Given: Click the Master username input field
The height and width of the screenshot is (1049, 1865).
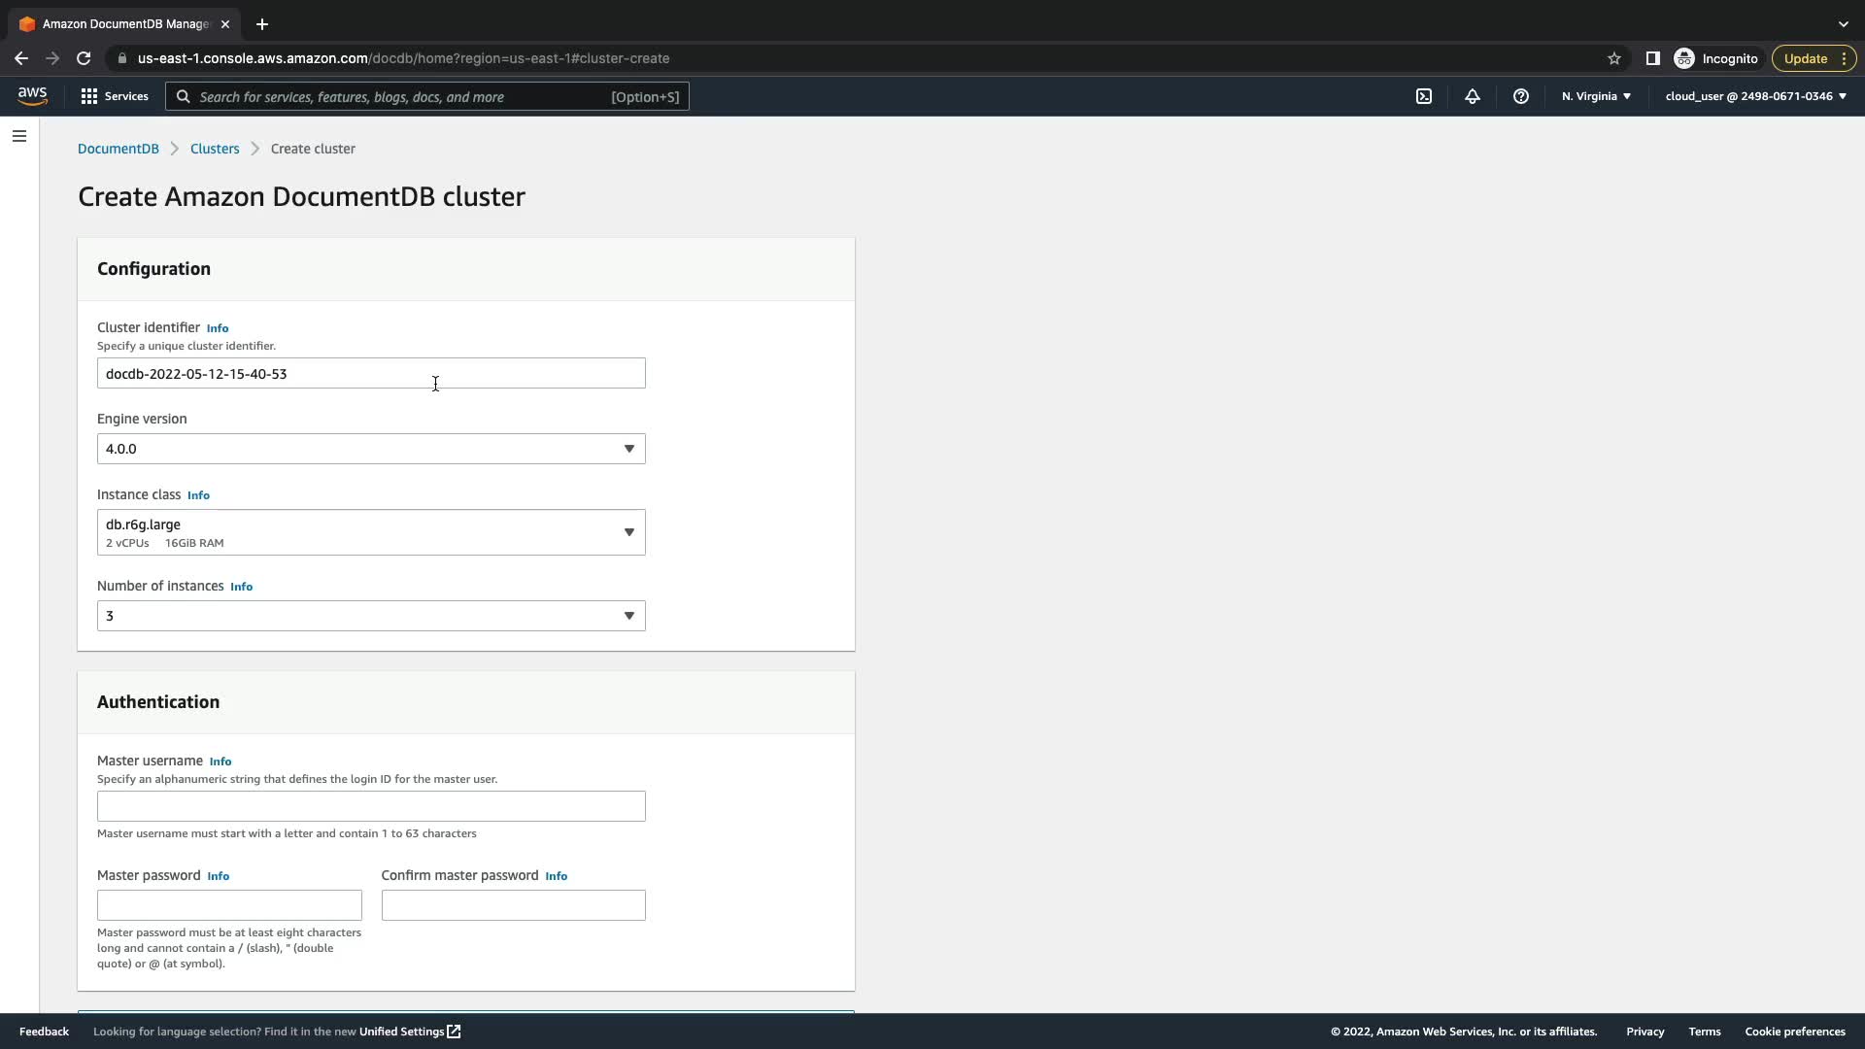Looking at the screenshot, I should click(x=371, y=806).
